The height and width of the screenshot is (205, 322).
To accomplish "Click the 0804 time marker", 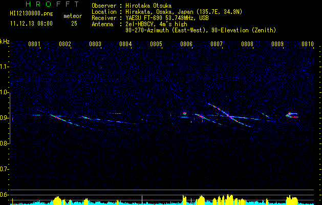I will click(x=125, y=44).
